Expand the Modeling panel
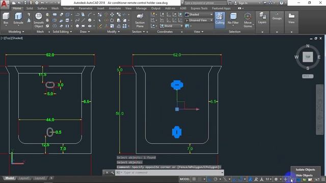This screenshot has width=326, height=183. click(16, 32)
